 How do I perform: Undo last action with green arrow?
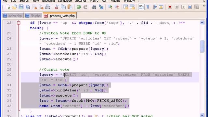(x=79, y=7)
